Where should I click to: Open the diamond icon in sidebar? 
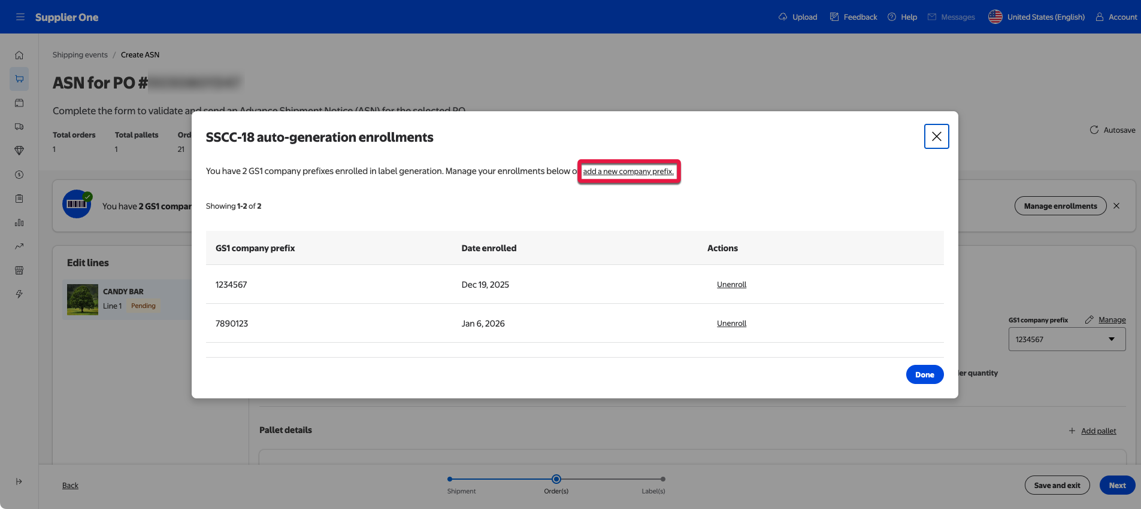19,151
